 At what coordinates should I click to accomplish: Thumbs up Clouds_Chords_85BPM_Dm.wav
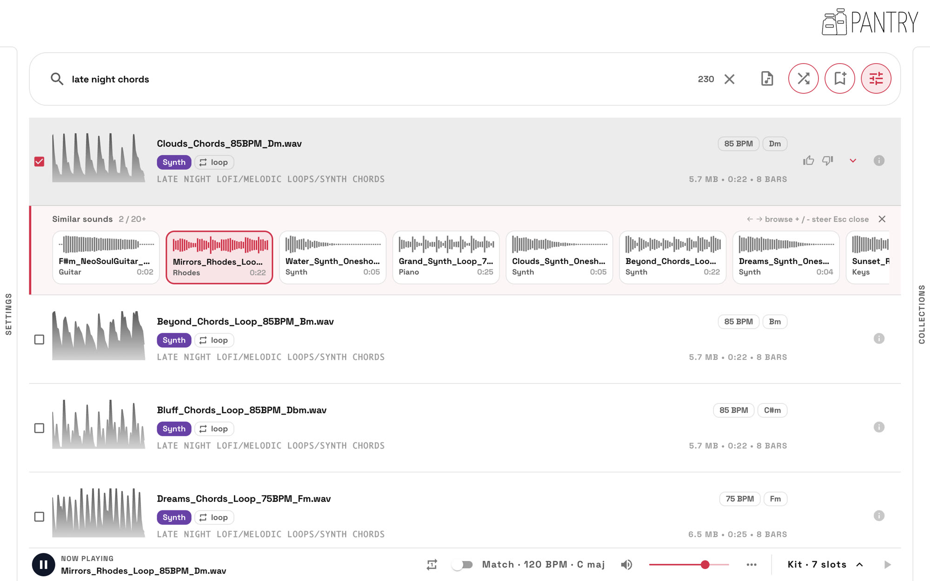[808, 161]
